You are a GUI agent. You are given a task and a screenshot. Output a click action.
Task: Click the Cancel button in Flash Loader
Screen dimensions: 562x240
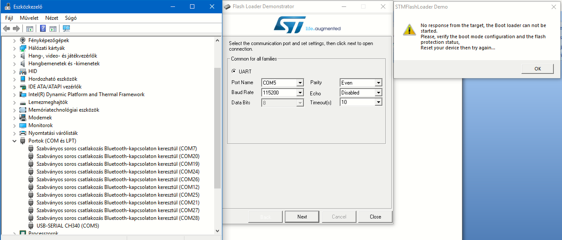[339, 217]
